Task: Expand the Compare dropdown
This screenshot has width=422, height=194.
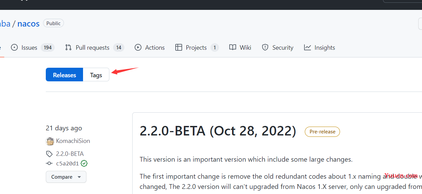Action: 66,177
